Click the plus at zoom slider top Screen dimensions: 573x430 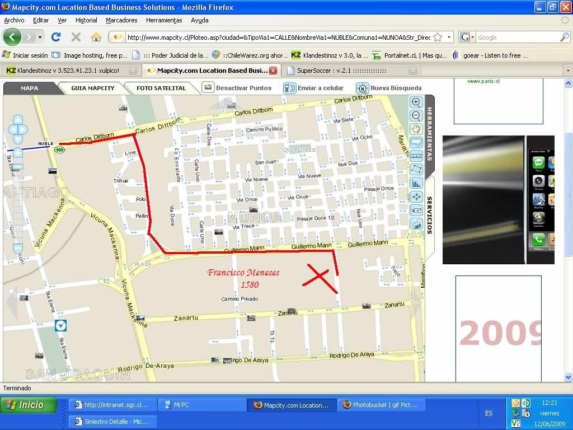pos(18,153)
